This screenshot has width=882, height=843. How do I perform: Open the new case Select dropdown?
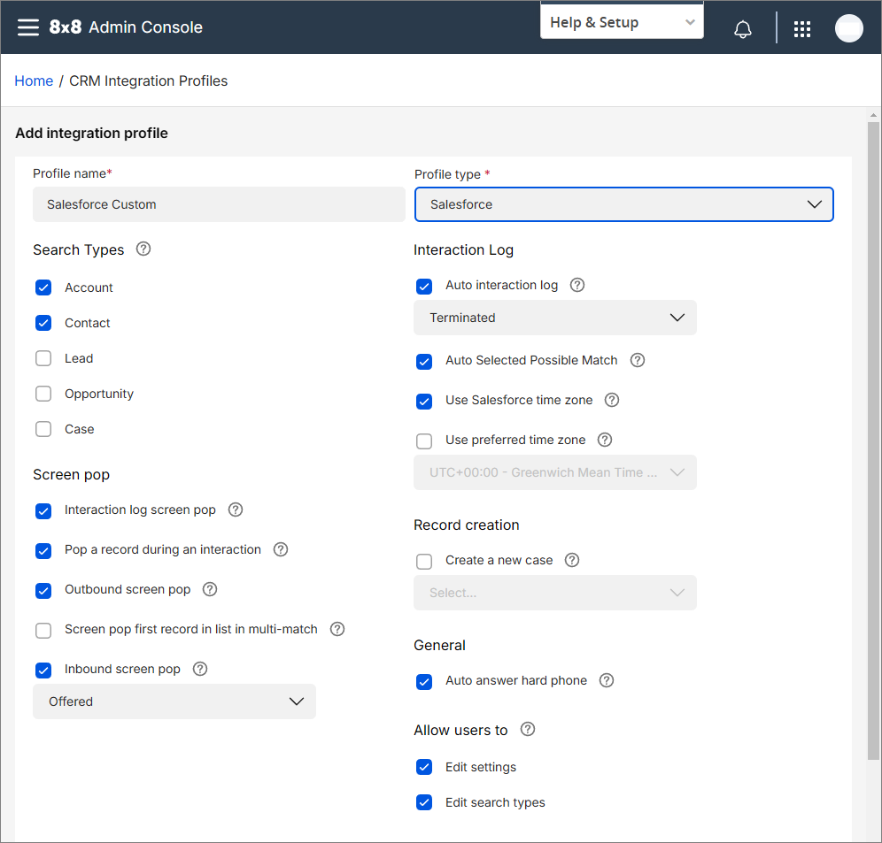[554, 593]
